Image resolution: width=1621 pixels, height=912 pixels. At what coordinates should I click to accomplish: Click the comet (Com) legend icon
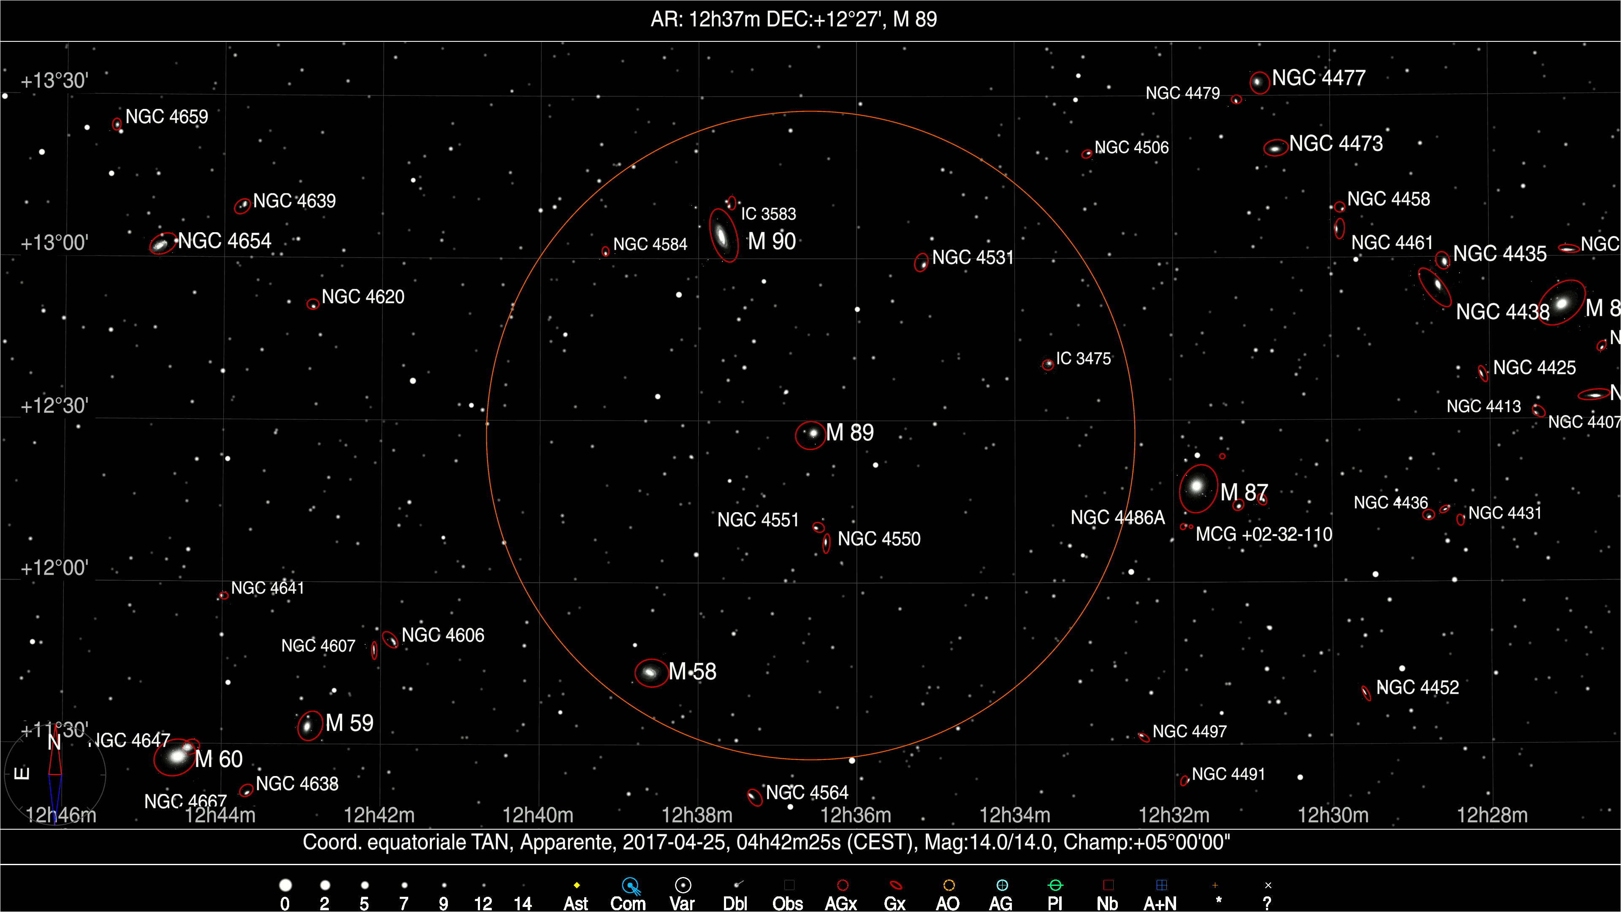pyautogui.click(x=631, y=886)
